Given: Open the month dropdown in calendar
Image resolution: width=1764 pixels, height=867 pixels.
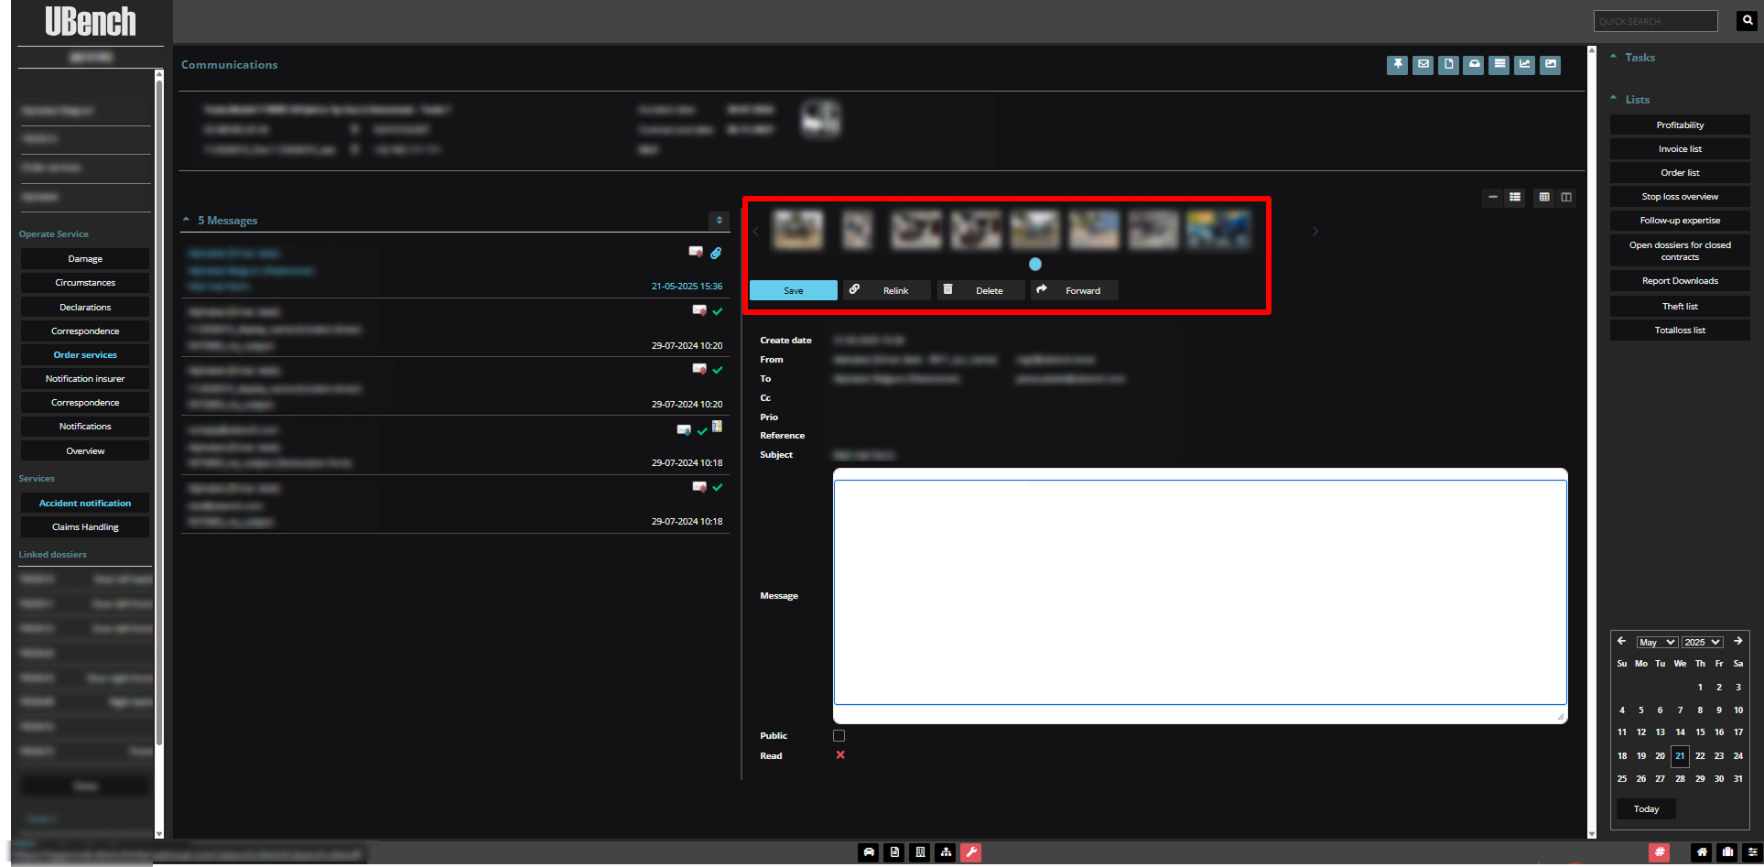Looking at the screenshot, I should tap(1657, 643).
